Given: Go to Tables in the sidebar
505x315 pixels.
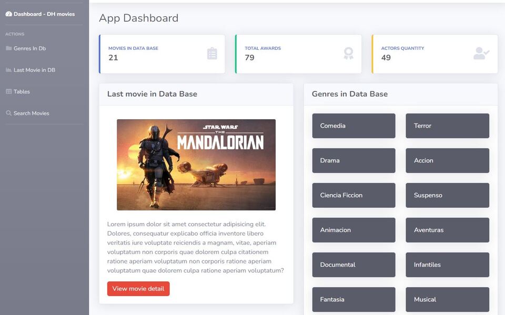Looking at the screenshot, I should 22,91.
